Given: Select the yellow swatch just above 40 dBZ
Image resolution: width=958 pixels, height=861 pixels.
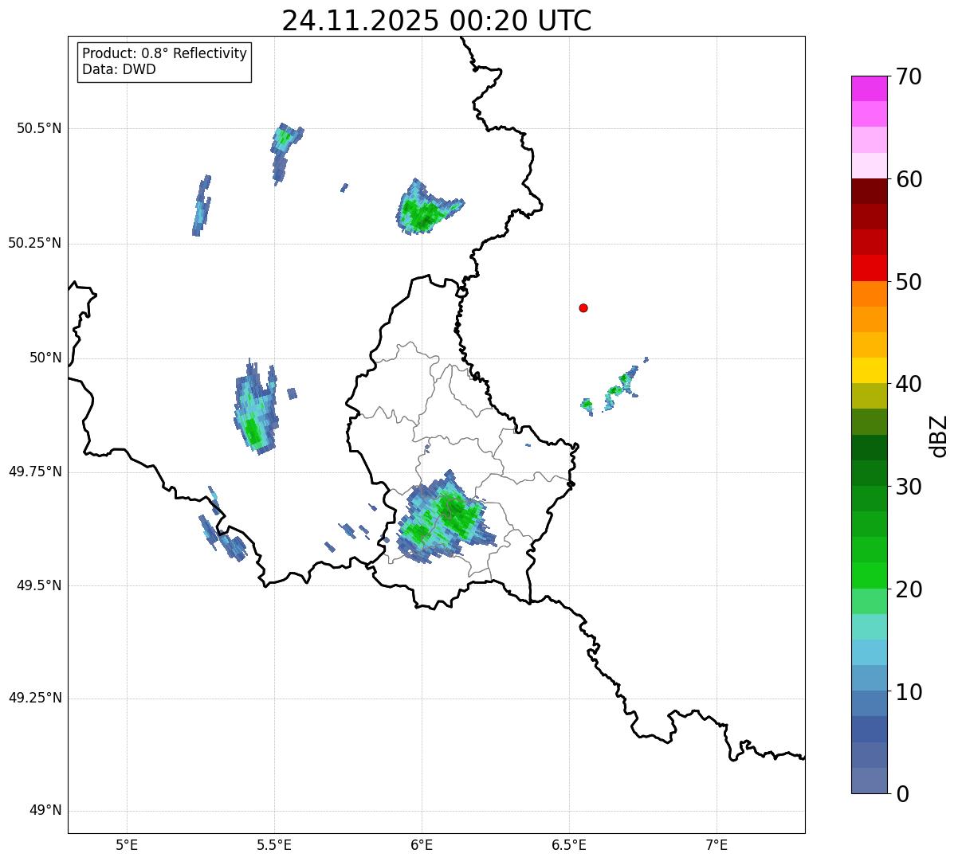Looking at the screenshot, I should pyautogui.click(x=869, y=370).
